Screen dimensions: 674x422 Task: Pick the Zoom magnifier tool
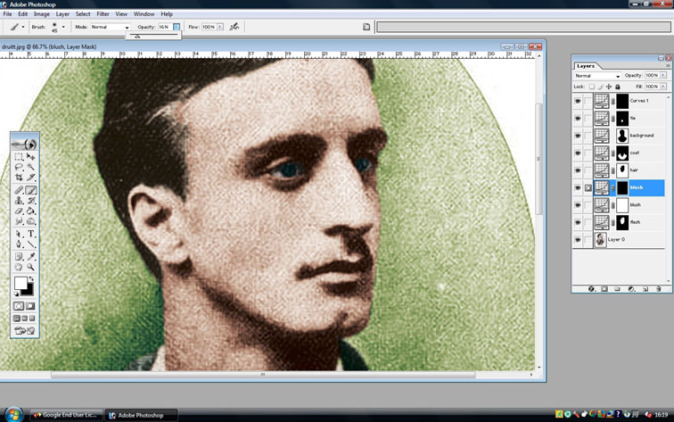(x=31, y=266)
